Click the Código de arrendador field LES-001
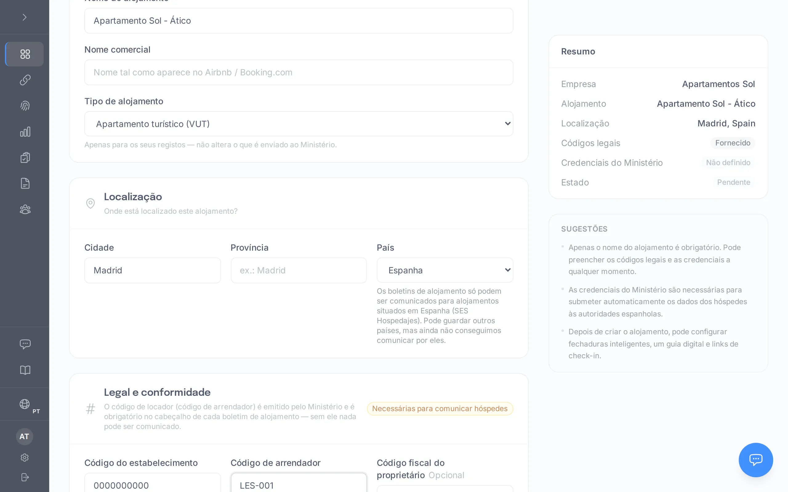Viewport: 788px width, 492px height. [299, 483]
